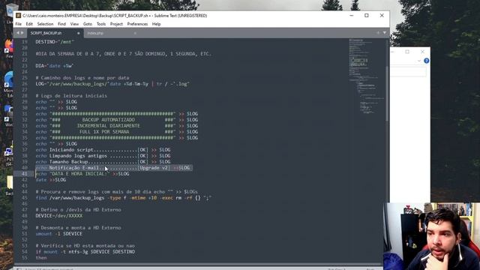Open the Help menu
480x270 pixels.
[x=157, y=24]
